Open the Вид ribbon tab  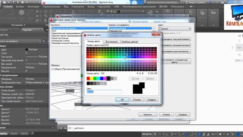66,6
